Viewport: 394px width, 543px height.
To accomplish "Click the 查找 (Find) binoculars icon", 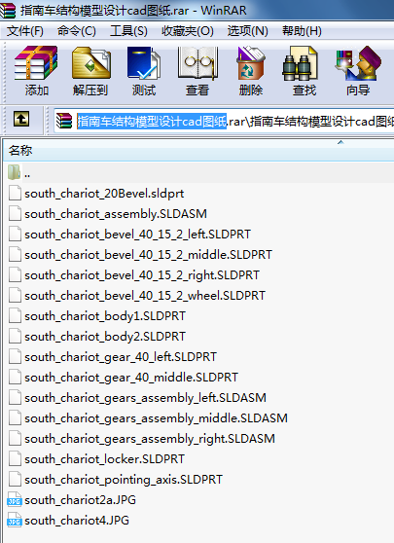I will point(300,63).
